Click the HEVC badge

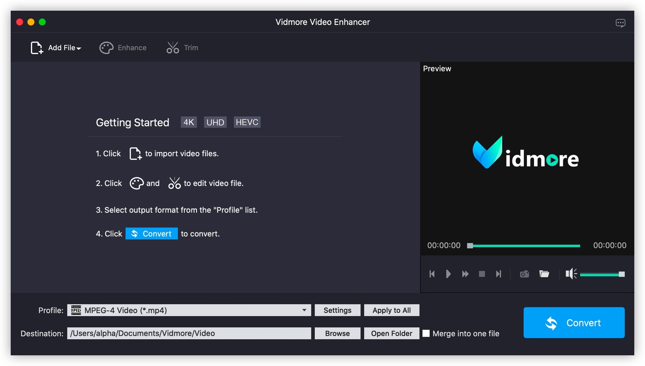point(247,122)
